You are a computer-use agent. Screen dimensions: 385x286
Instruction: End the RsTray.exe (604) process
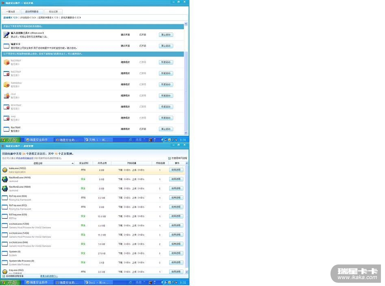click(176, 198)
